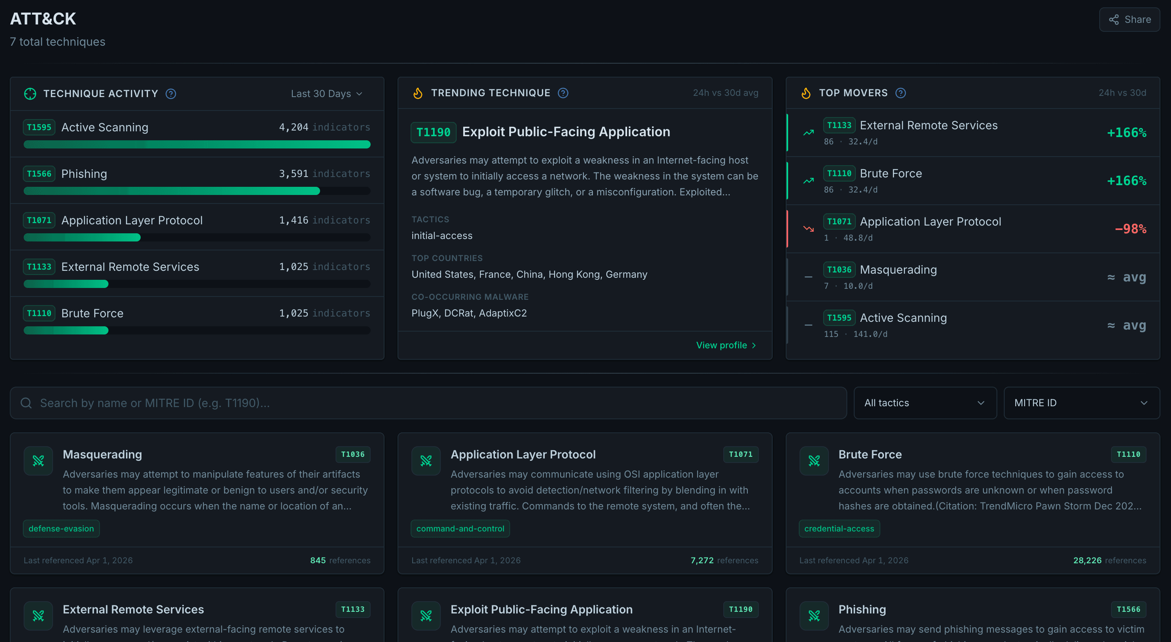Open the Trending Technique help icon
1171x642 pixels.
pos(563,93)
